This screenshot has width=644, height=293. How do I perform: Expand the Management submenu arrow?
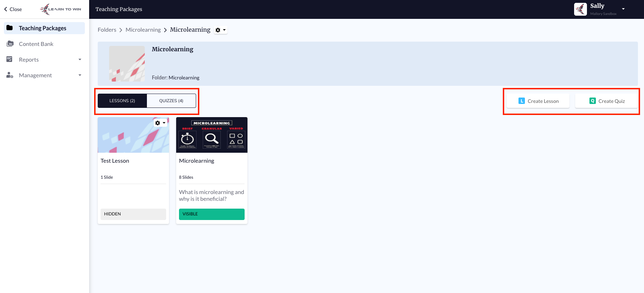(80, 75)
